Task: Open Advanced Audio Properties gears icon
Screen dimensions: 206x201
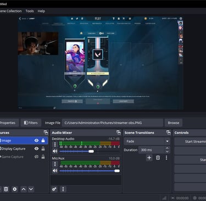Action: pyautogui.click(x=54, y=189)
